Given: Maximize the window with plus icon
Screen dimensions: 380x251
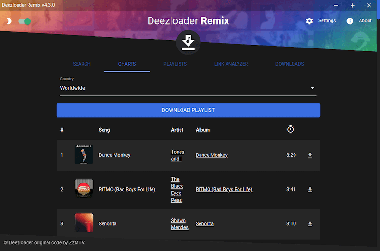Looking at the screenshot, I should [352, 5].
